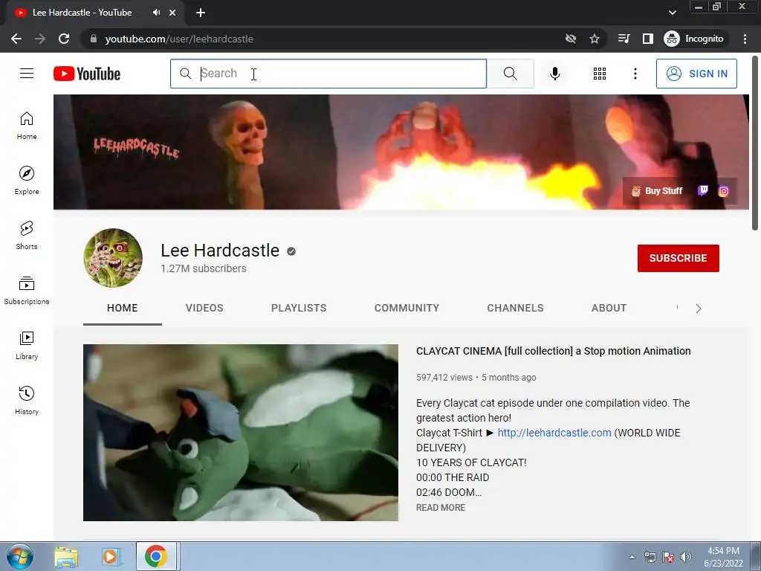
Task: Expand description with READ MORE
Action: point(441,507)
